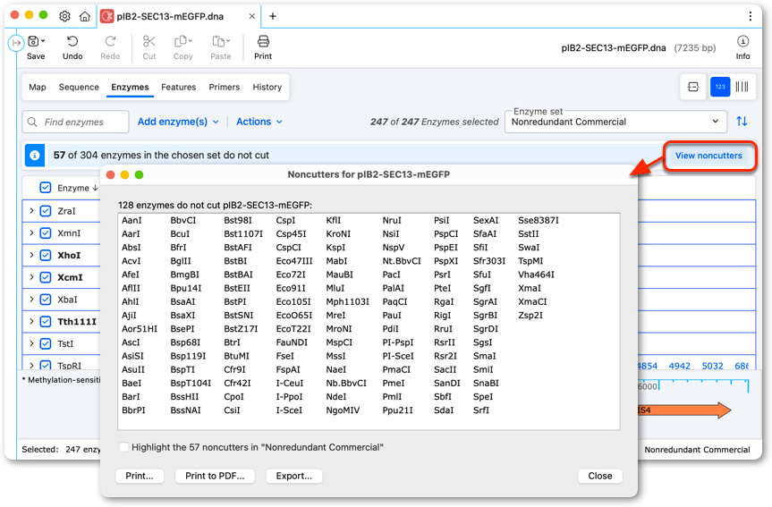
Task: Click the Close button in Noncutters dialog
Action: tap(600, 476)
